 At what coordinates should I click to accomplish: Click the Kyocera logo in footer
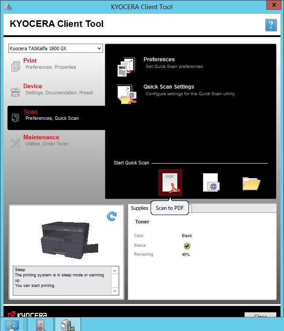(27, 314)
